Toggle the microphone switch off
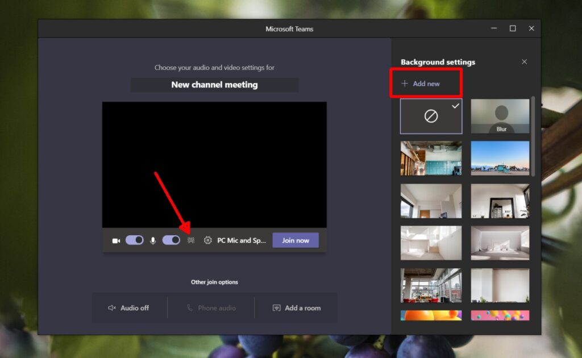 [171, 240]
